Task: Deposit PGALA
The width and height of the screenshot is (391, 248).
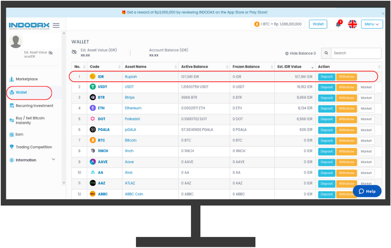Action: click(x=327, y=130)
